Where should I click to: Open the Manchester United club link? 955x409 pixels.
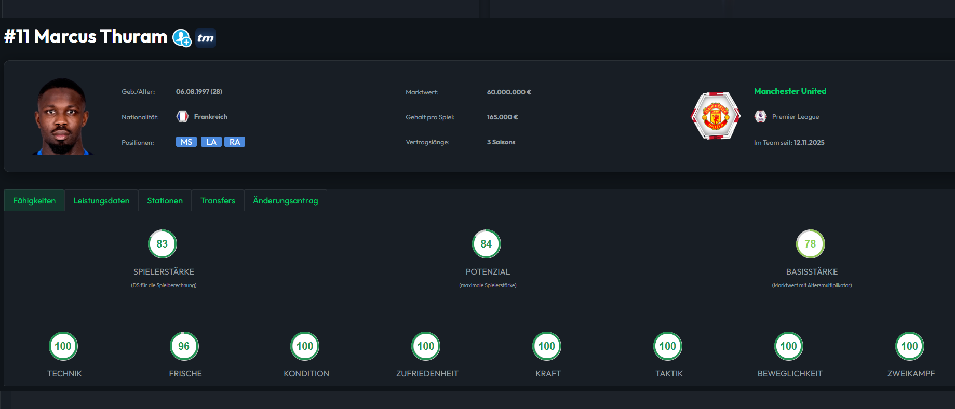(x=790, y=91)
